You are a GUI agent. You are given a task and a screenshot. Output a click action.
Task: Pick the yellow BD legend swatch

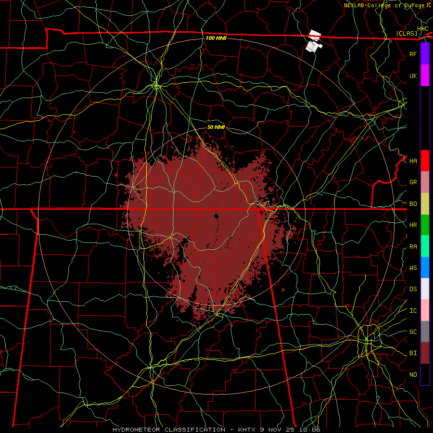tap(425, 204)
